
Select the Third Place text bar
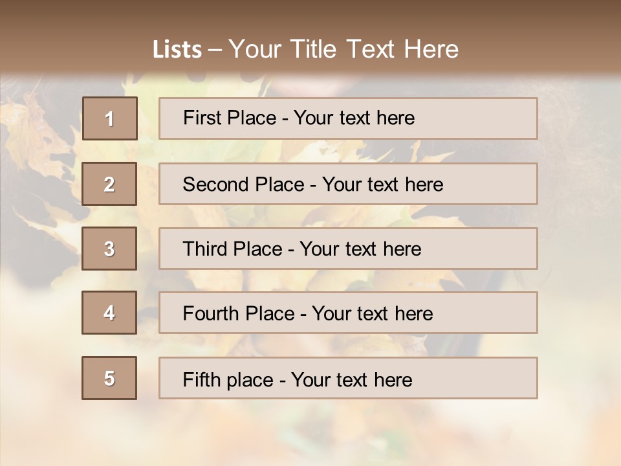click(x=348, y=249)
